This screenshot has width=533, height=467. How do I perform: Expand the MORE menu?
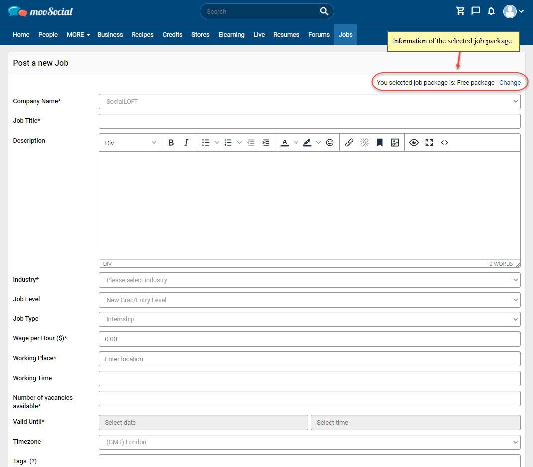click(x=79, y=35)
